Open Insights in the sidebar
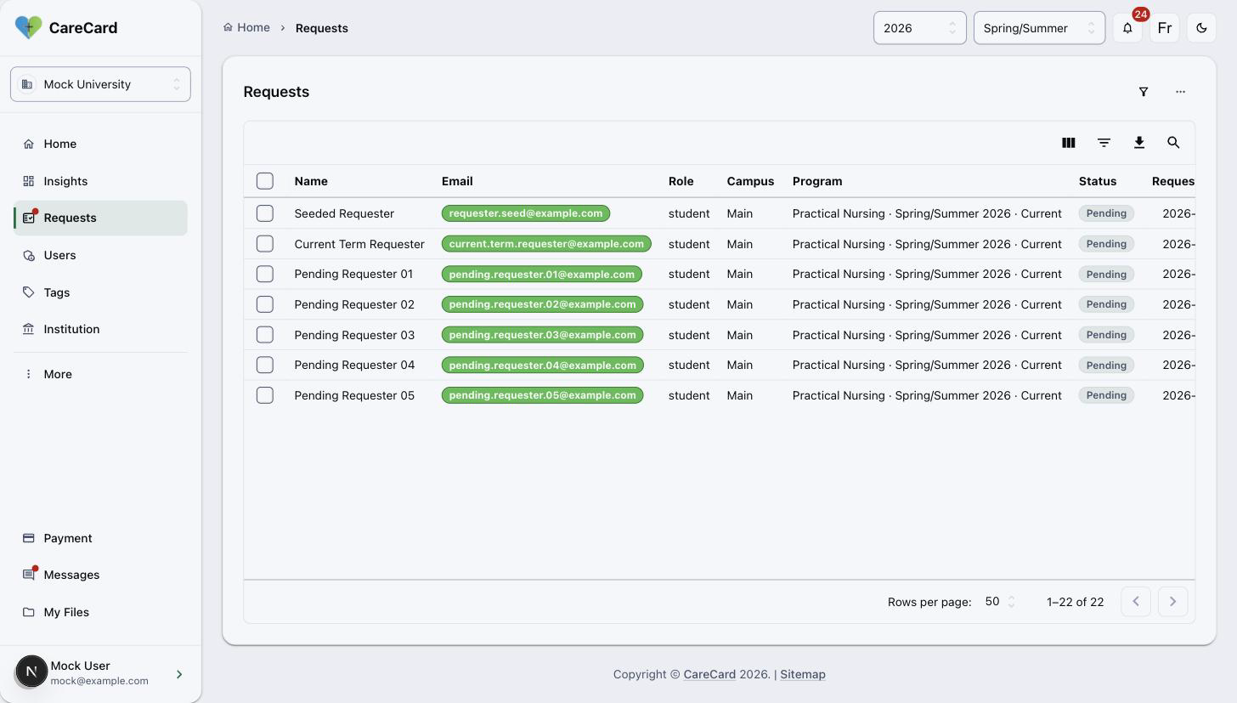1237x703 pixels. pos(100,181)
